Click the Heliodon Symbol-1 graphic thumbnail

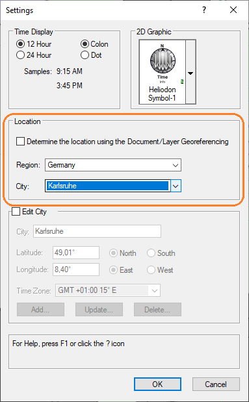(x=163, y=72)
